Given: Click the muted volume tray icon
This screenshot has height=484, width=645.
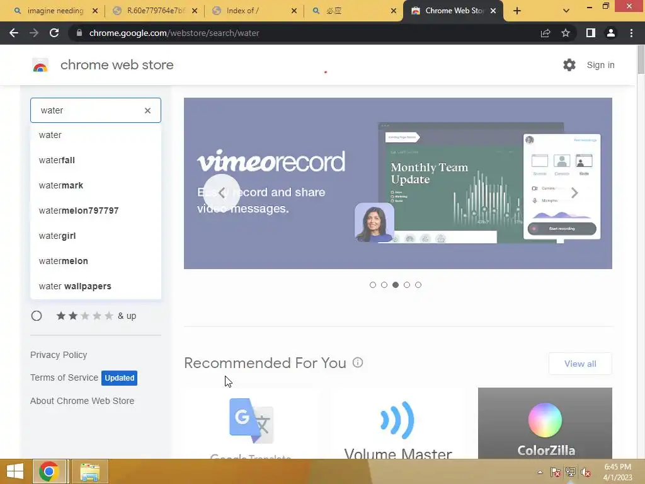Looking at the screenshot, I should (x=585, y=472).
